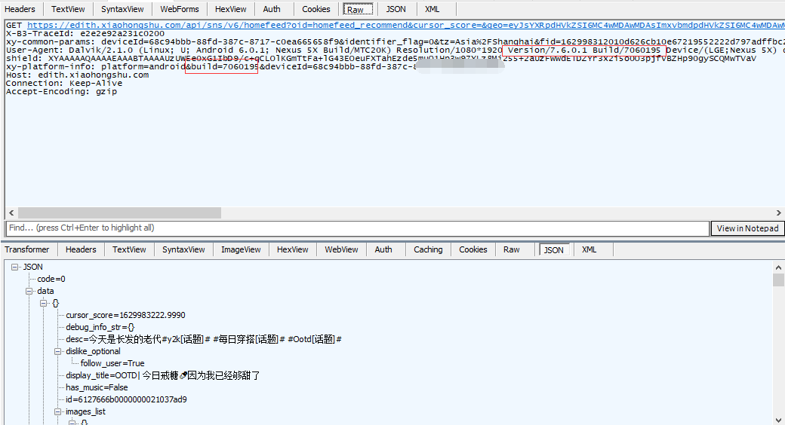Select the data node label

click(x=45, y=291)
